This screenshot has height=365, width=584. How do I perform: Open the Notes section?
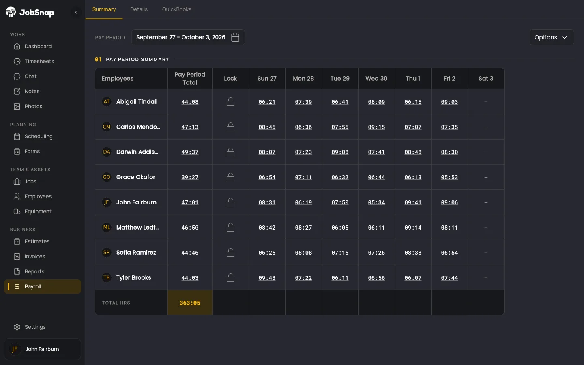click(x=43, y=91)
